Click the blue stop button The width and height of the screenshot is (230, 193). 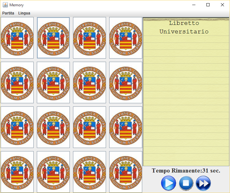[x=186, y=183]
